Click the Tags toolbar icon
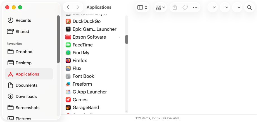The width and height of the screenshot is (257, 122). coord(185,7)
